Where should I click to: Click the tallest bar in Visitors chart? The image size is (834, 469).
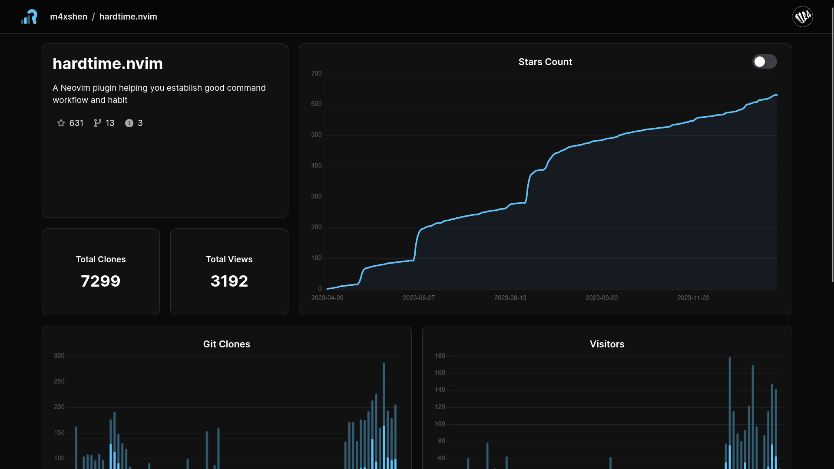click(730, 413)
